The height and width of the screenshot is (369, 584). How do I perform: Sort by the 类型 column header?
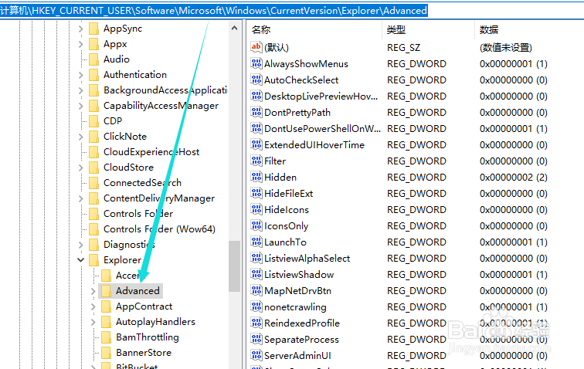point(428,30)
